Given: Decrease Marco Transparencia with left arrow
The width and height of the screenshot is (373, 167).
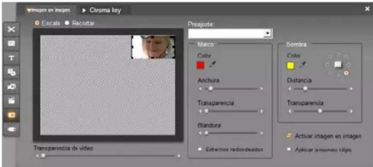Looking at the screenshot, I should 200,111.
